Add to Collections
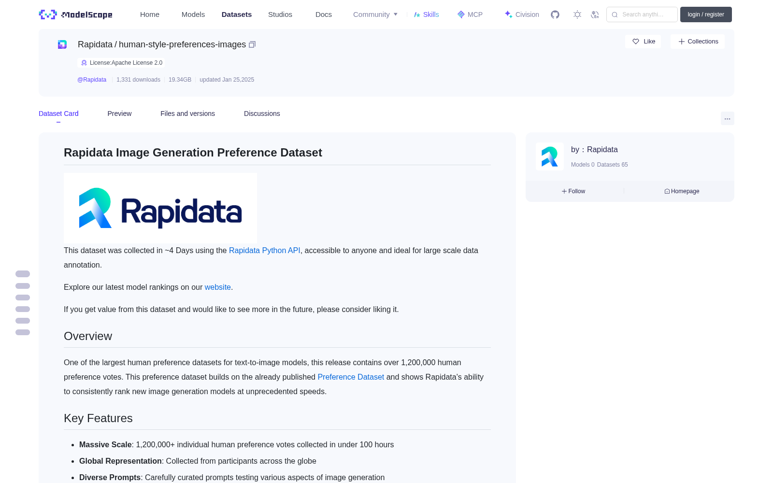 (x=698, y=42)
